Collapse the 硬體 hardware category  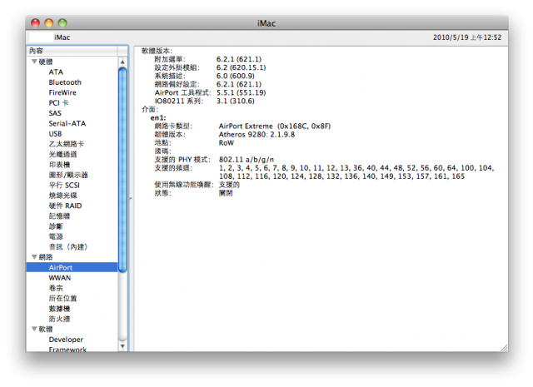coord(34,62)
